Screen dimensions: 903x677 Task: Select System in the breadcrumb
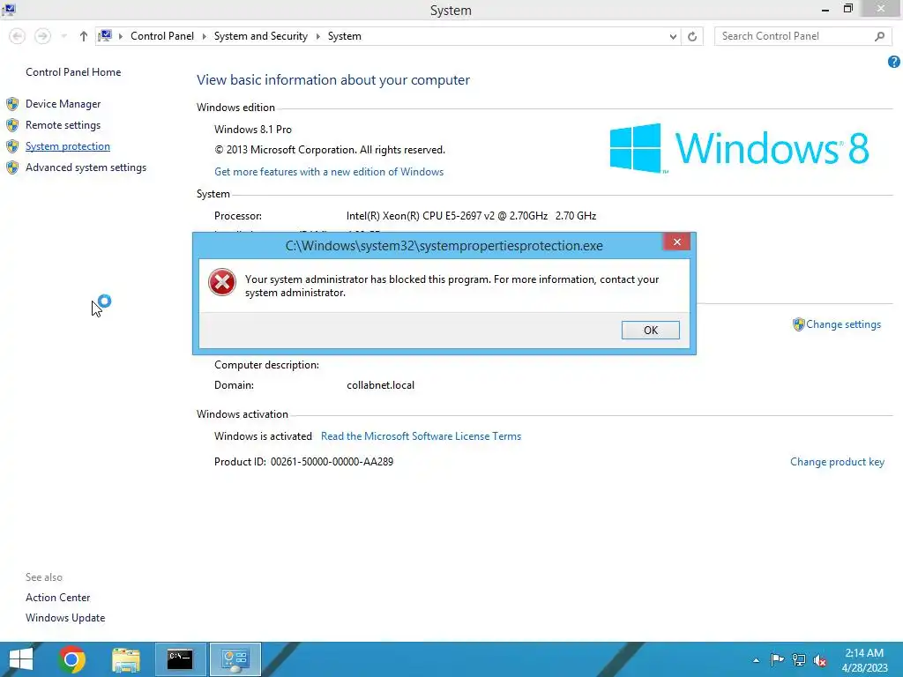pyautogui.click(x=345, y=35)
